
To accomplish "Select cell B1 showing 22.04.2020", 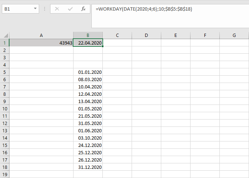I will pyautogui.click(x=88, y=43).
